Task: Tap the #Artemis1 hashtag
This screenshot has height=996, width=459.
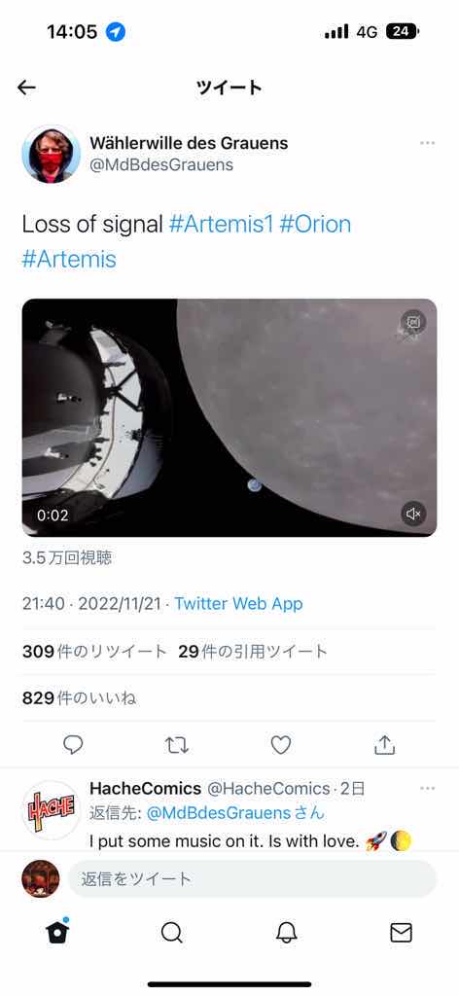Action: coord(221,225)
